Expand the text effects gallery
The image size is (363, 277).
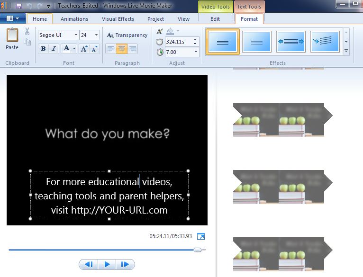(x=346, y=50)
